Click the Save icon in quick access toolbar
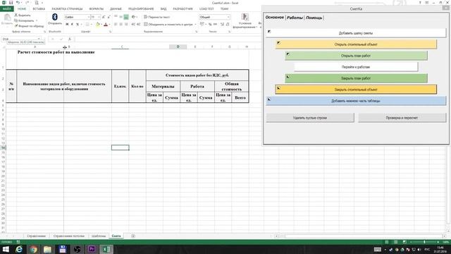 point(11,3)
